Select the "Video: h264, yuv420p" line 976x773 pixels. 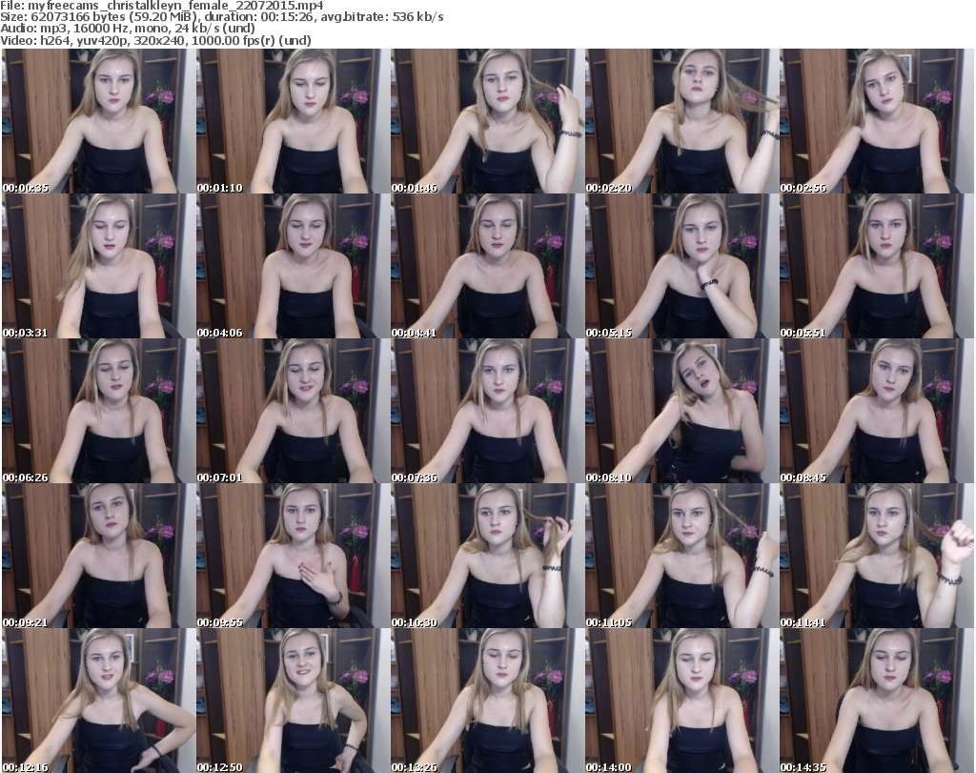tap(155, 40)
